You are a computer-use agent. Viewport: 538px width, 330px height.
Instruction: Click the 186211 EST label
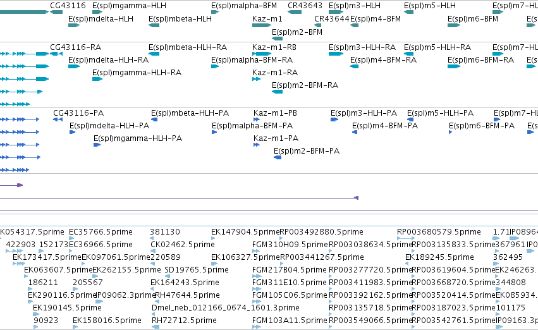point(43,283)
